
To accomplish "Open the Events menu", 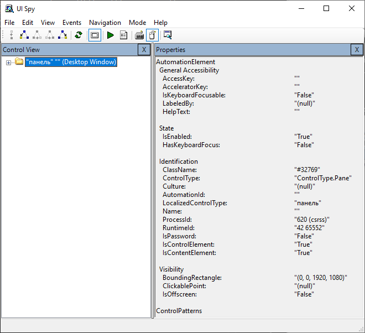I will click(x=72, y=23).
